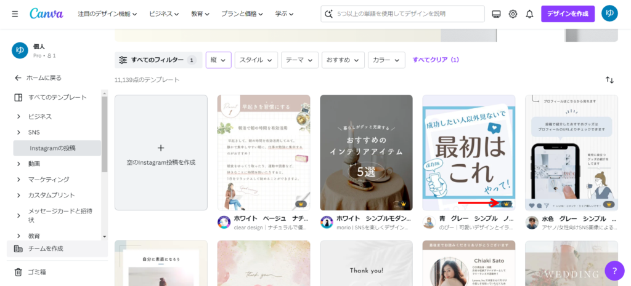Click the デザインを作成 button
This screenshot has height=286, width=631.
tap(568, 14)
